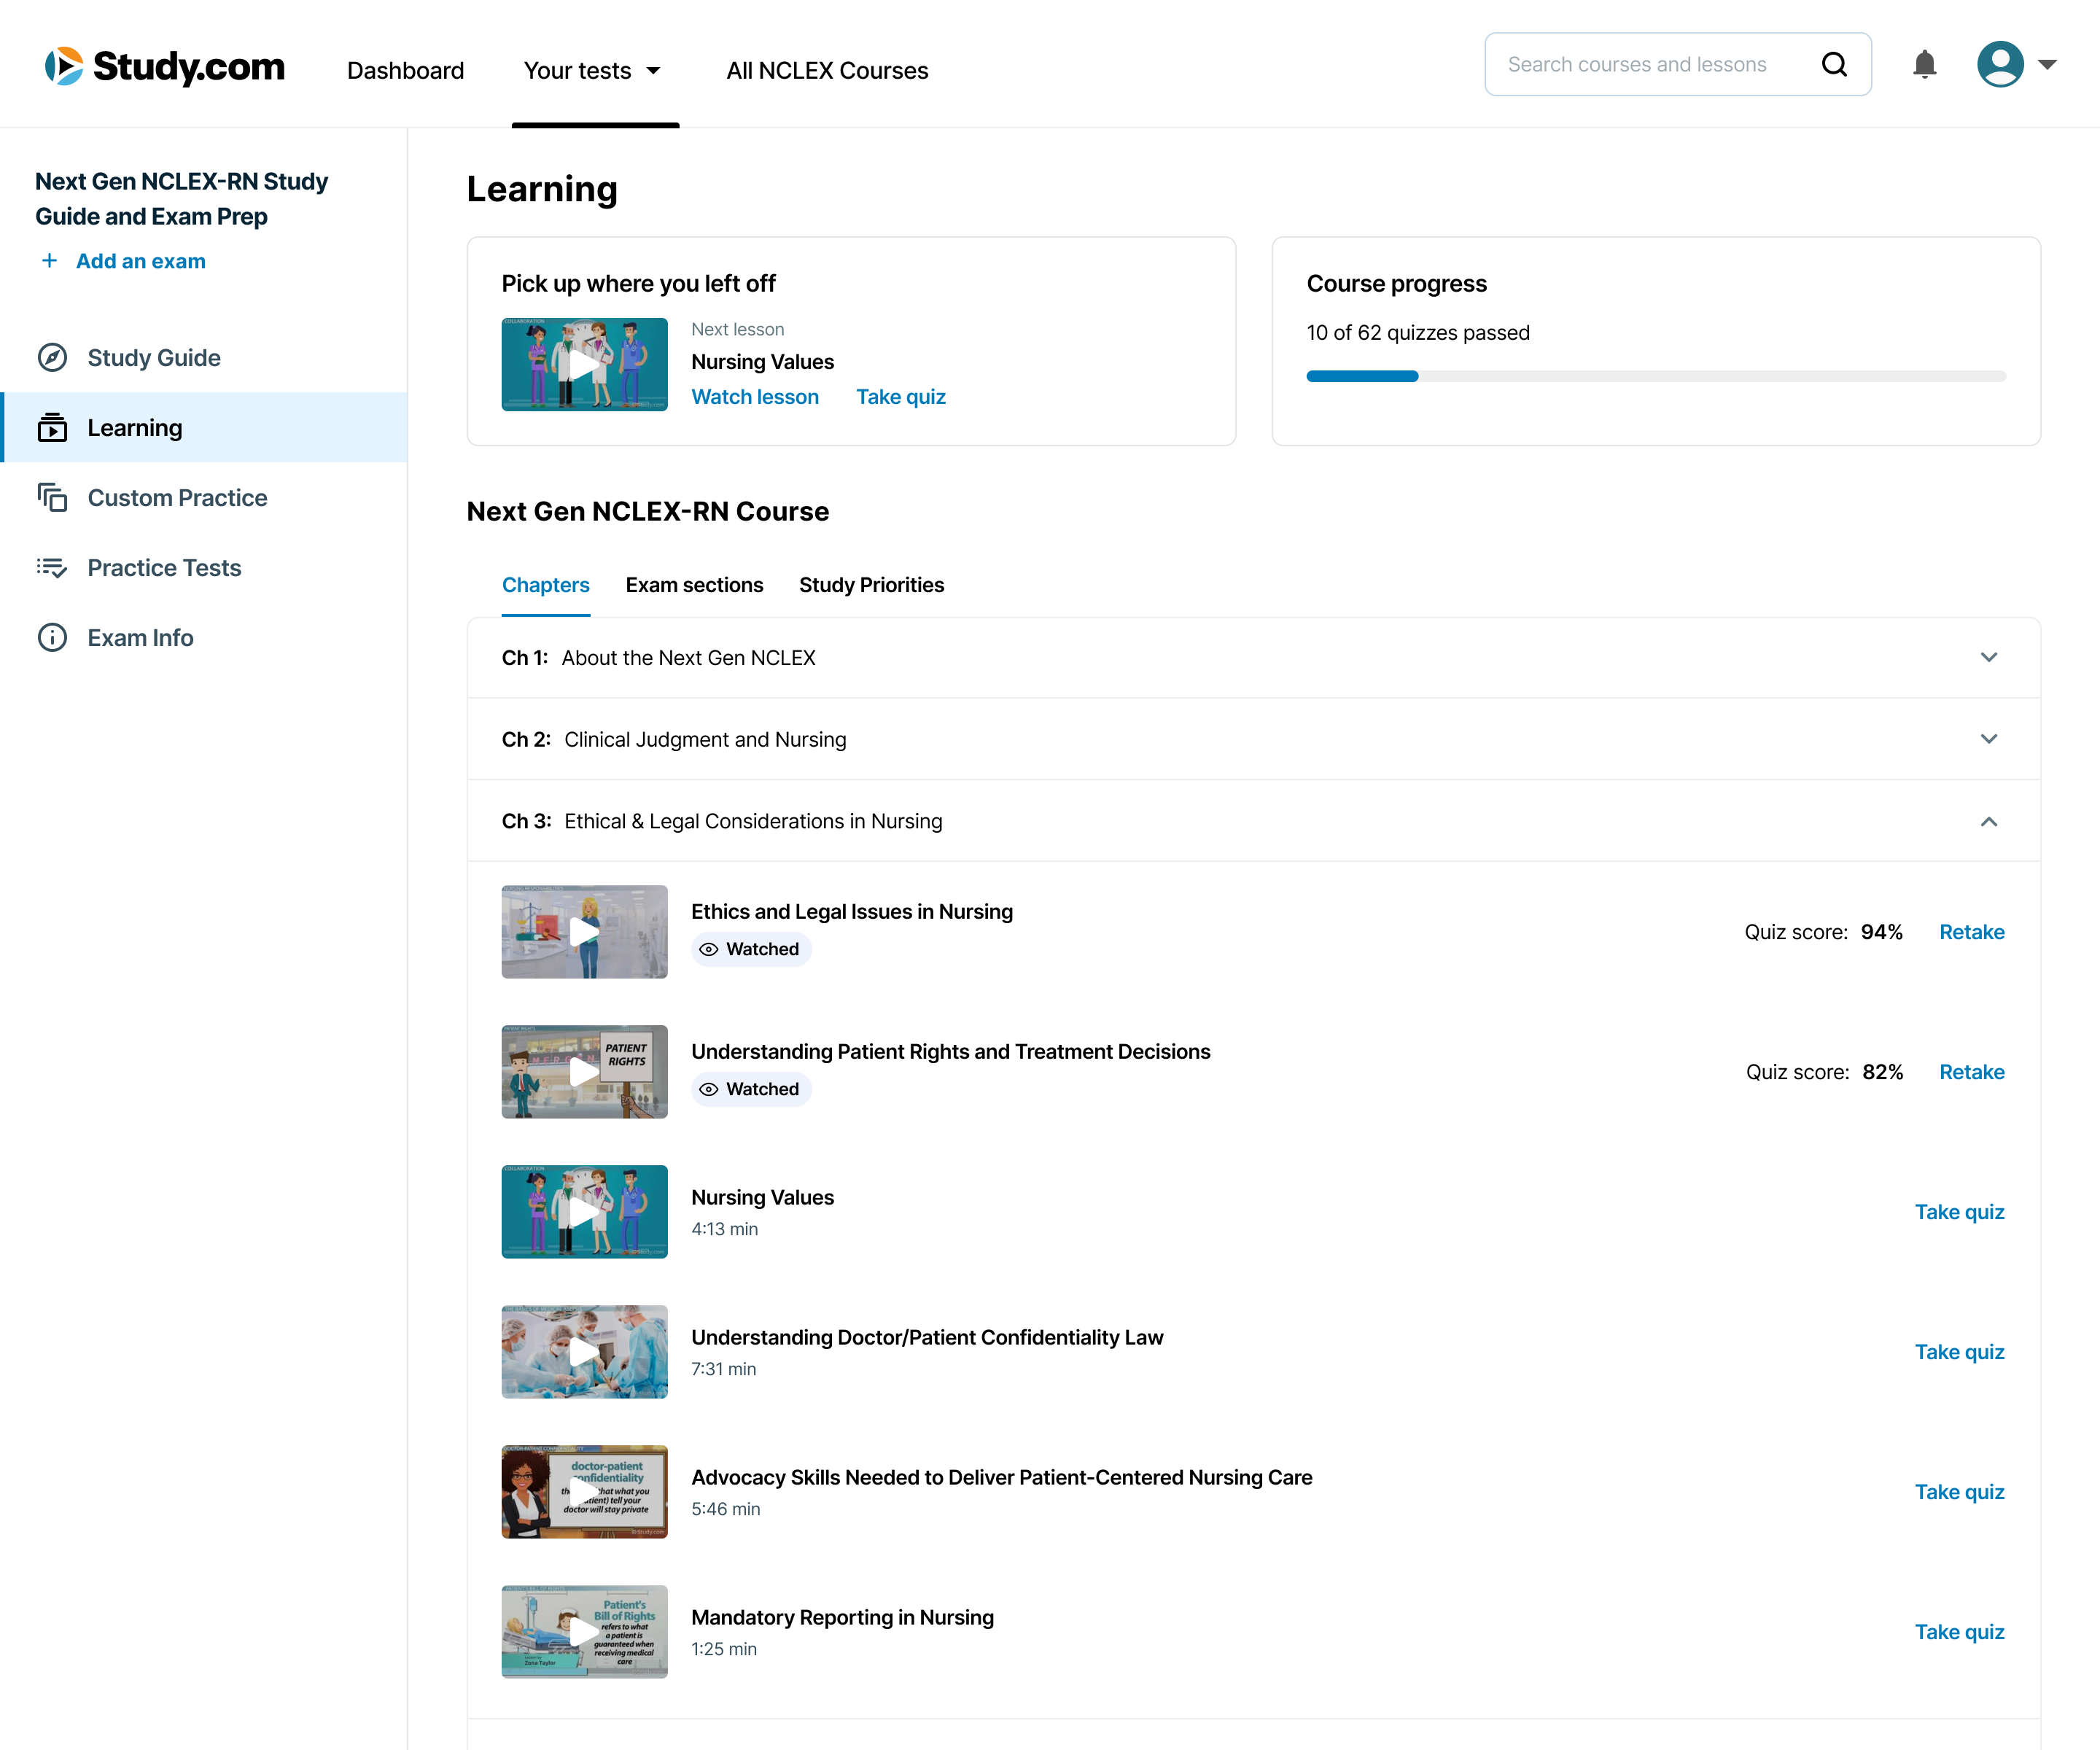Play Understanding Patient Rights video thumbnail
The height and width of the screenshot is (1750, 2100).
(x=584, y=1071)
